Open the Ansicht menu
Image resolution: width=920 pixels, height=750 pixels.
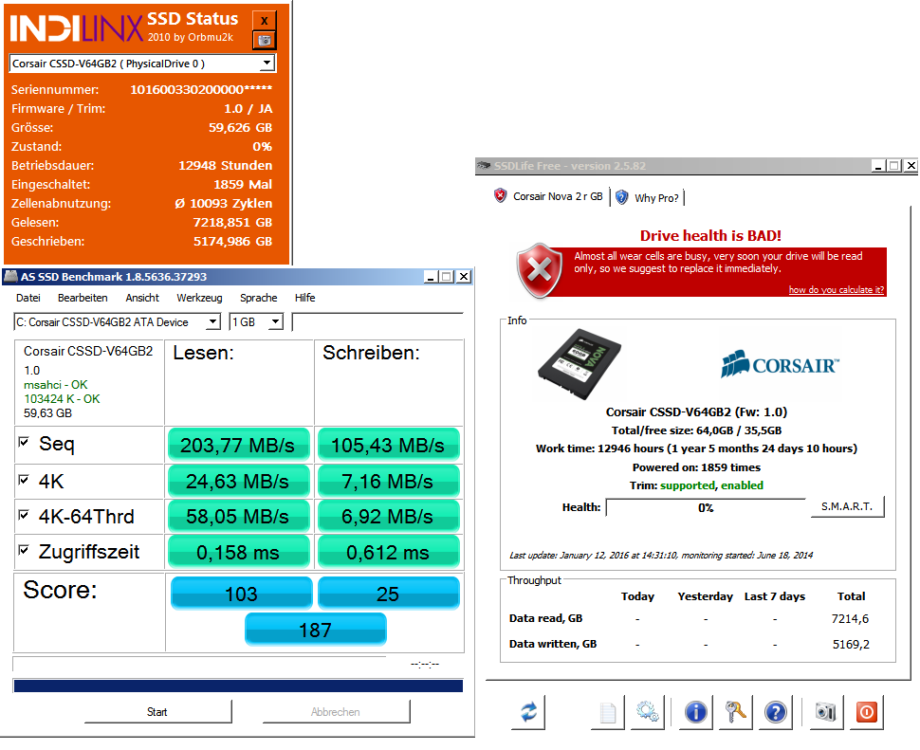(x=142, y=298)
